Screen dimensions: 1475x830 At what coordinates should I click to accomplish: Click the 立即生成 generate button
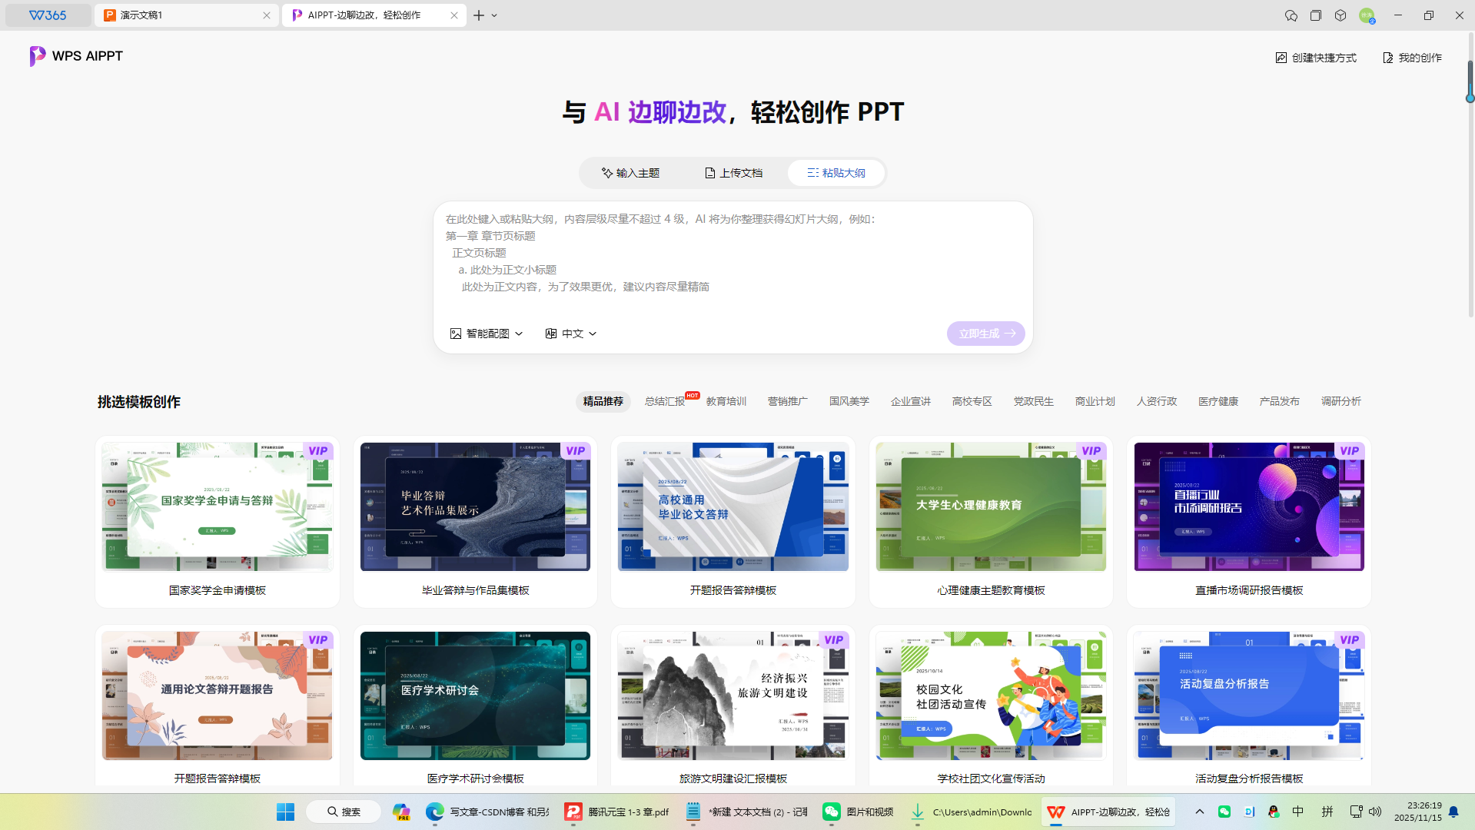(x=985, y=333)
